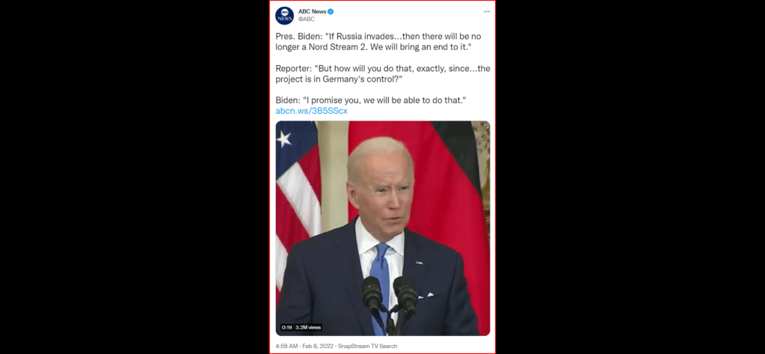This screenshot has width=765, height=354.
Task: Click the 3.2M views counter
Action: pos(308,328)
